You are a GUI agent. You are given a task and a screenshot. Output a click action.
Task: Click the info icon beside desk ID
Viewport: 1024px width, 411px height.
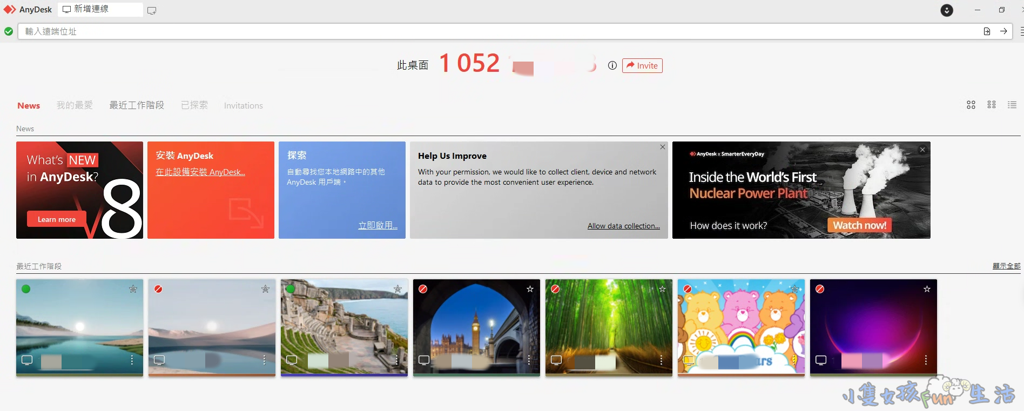pos(612,65)
